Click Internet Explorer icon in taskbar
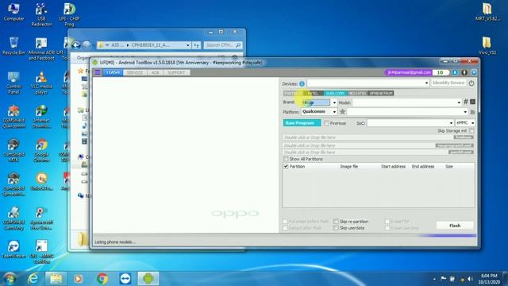Viewport: 508px width, 286px height. point(33,279)
